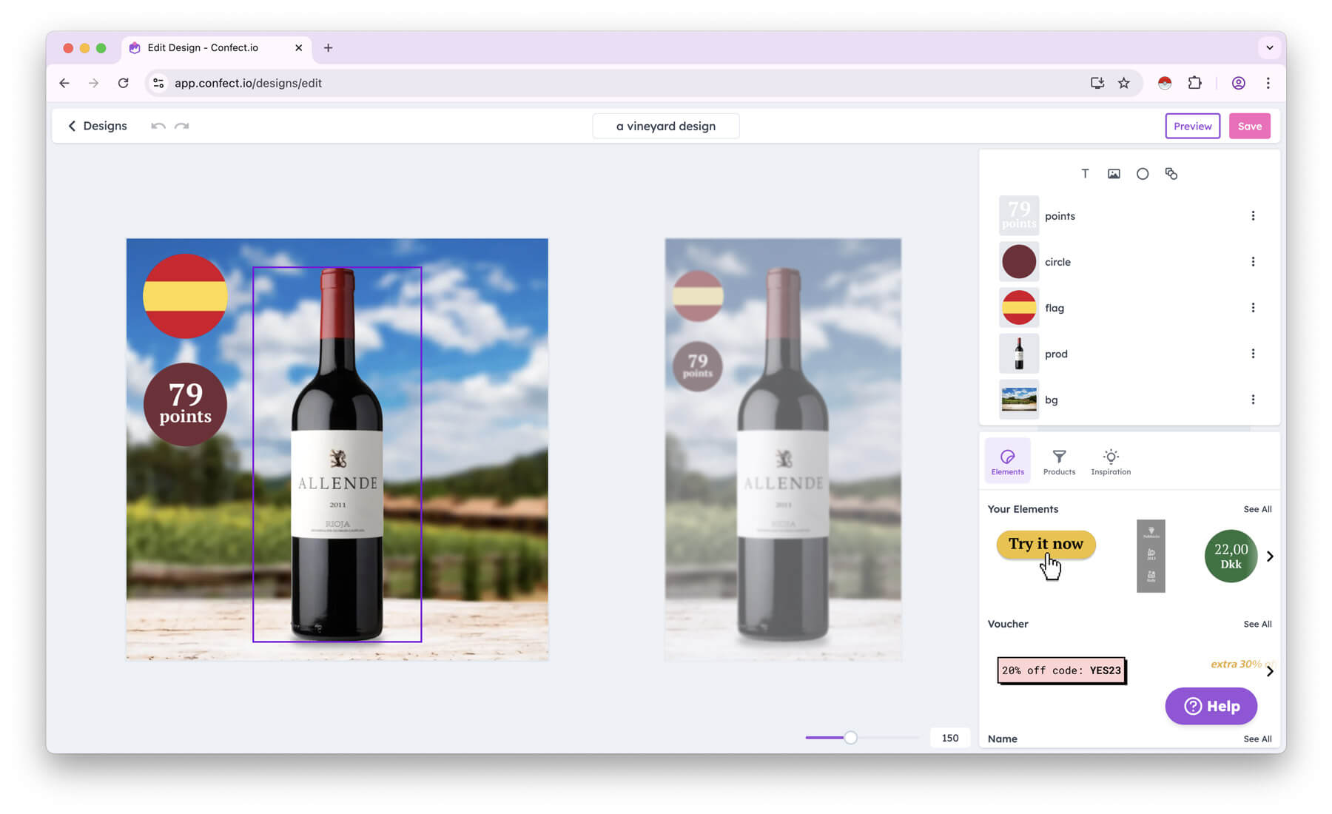Viewport: 1332px width, 814px height.
Task: Open a new browser tab
Action: coord(329,47)
